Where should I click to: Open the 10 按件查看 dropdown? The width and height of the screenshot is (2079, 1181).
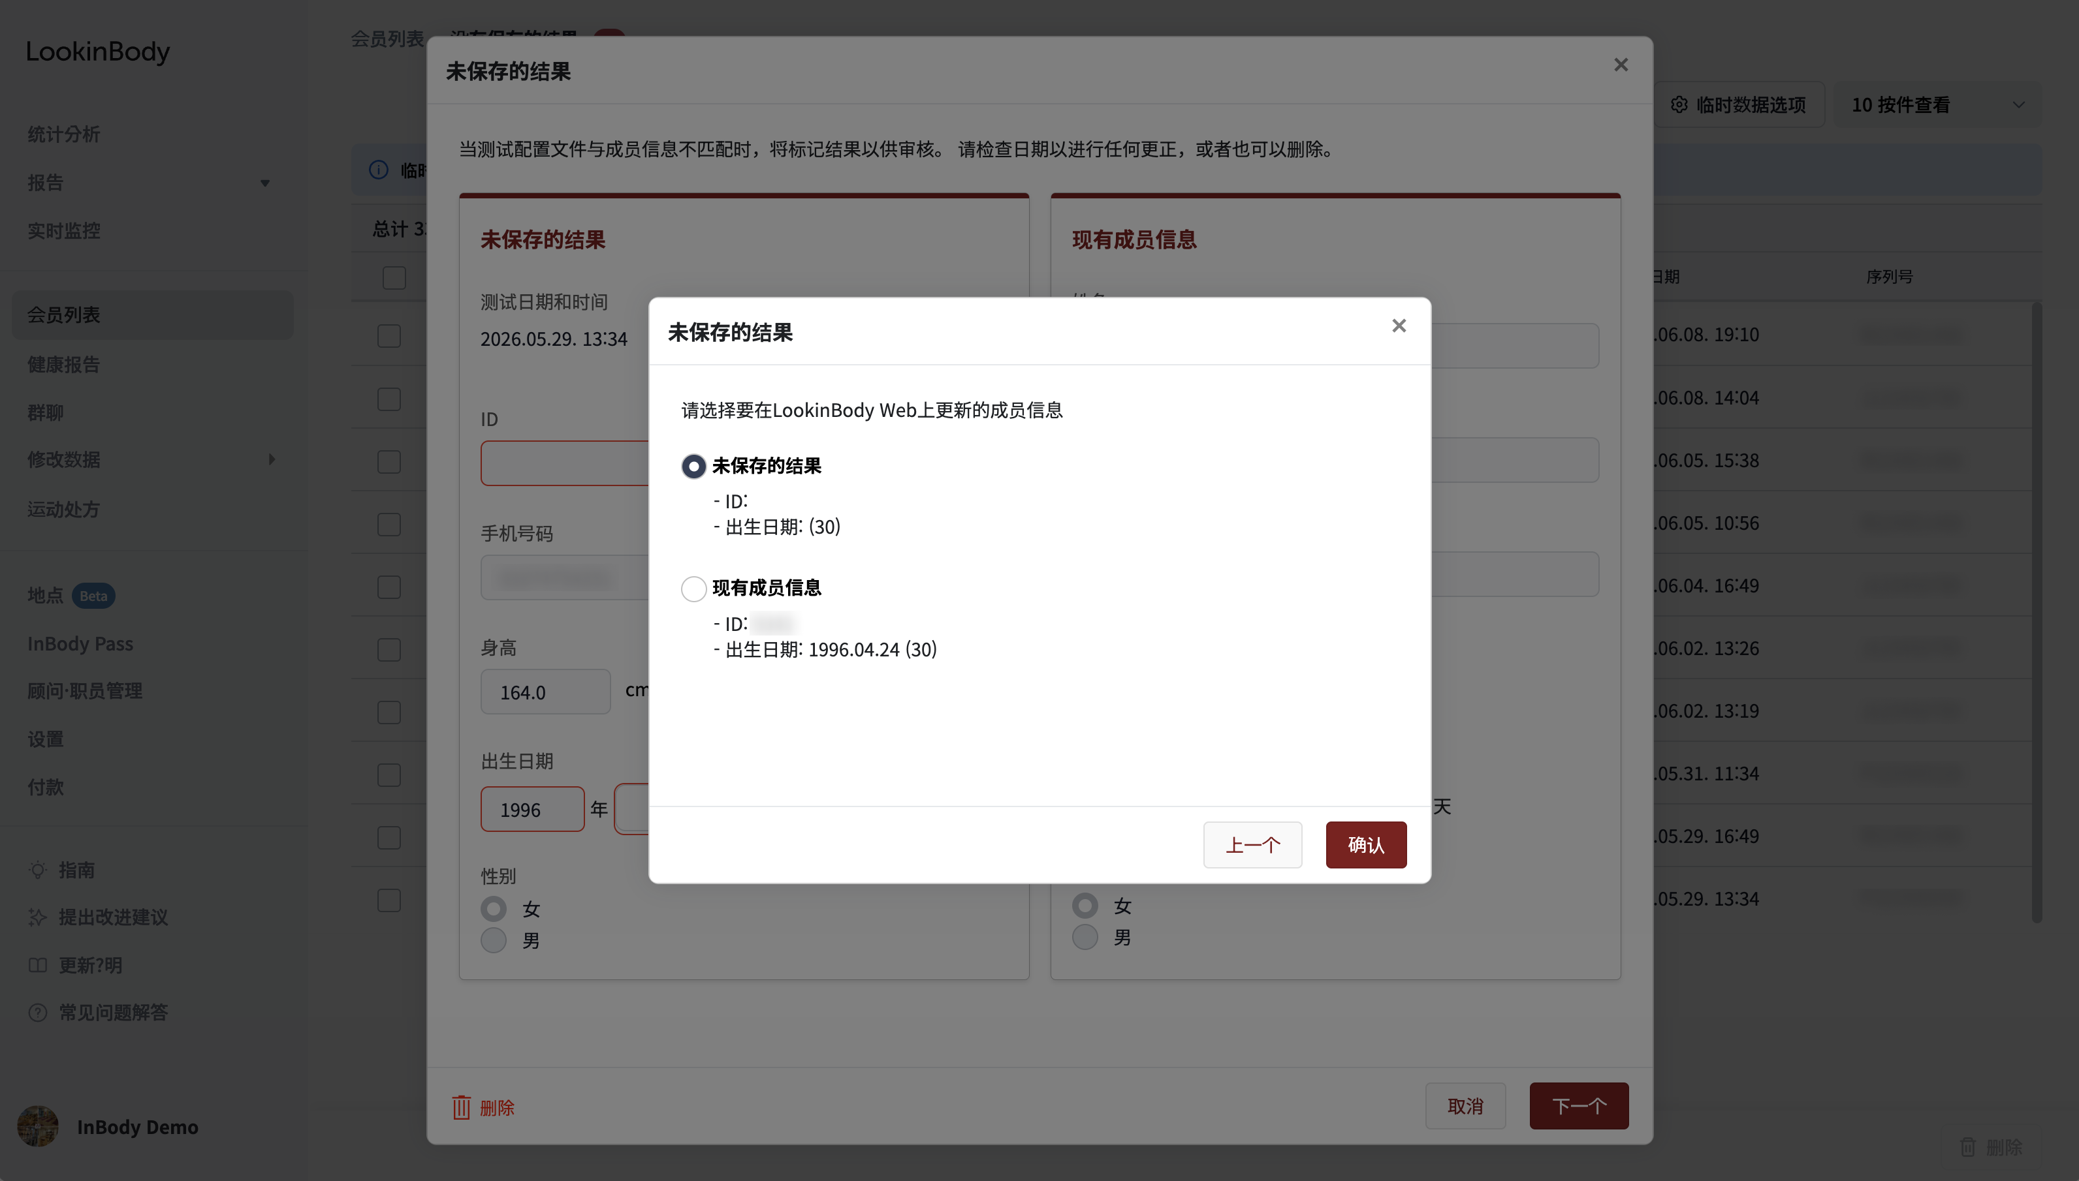pos(1937,104)
